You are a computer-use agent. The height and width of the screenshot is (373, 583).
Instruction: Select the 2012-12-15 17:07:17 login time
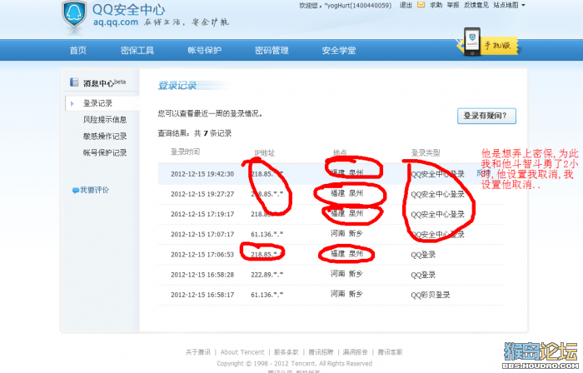pyautogui.click(x=202, y=234)
